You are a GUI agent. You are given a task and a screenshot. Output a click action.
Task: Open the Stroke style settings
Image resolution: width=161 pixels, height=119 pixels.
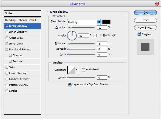[x=13, y=91]
